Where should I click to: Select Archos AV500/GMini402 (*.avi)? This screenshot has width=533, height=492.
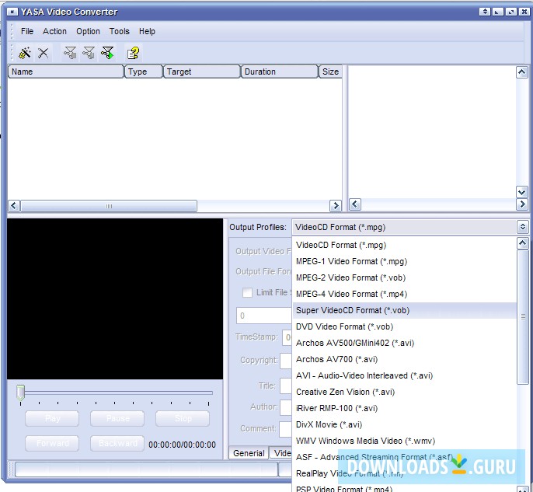(405, 343)
